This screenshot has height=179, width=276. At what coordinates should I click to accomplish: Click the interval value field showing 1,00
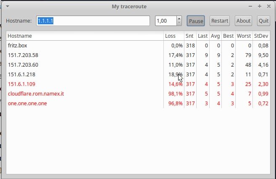166,21
